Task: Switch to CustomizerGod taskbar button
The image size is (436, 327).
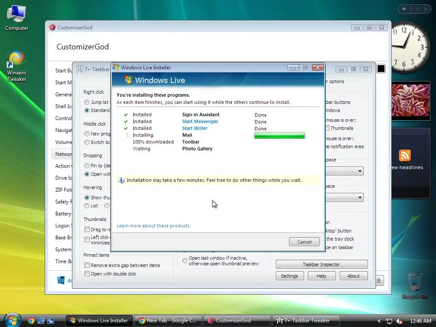Action: point(237,321)
